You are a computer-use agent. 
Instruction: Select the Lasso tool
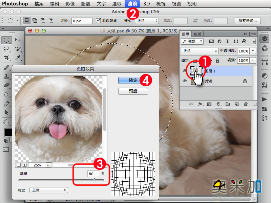(6, 49)
